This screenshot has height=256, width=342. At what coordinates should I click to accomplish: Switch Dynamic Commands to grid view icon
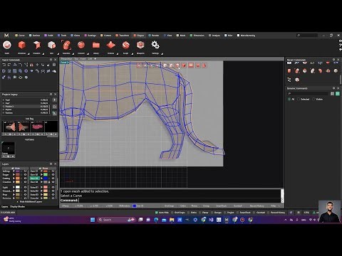click(332, 94)
